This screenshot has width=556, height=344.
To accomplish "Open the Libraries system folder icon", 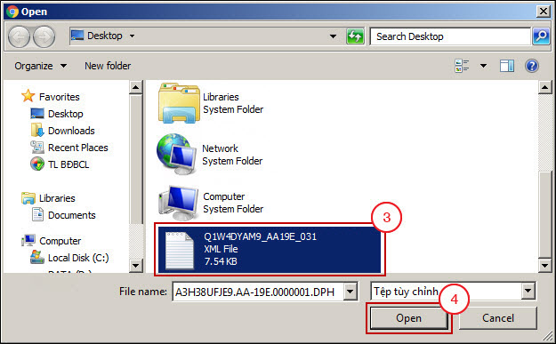I will 179,103.
